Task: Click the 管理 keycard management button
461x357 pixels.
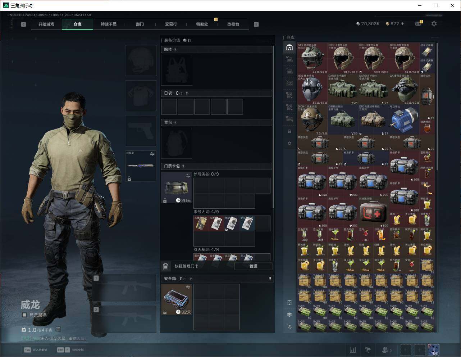Action: [253, 266]
